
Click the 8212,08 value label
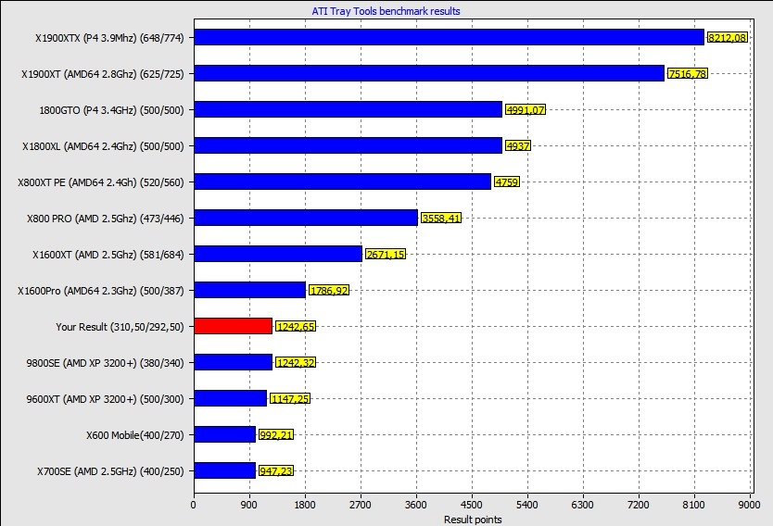pos(728,37)
